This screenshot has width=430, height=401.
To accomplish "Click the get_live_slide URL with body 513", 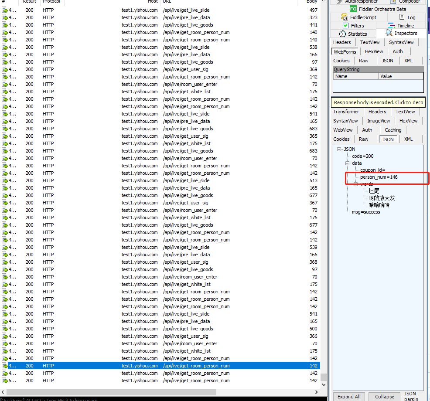I will [186, 180].
